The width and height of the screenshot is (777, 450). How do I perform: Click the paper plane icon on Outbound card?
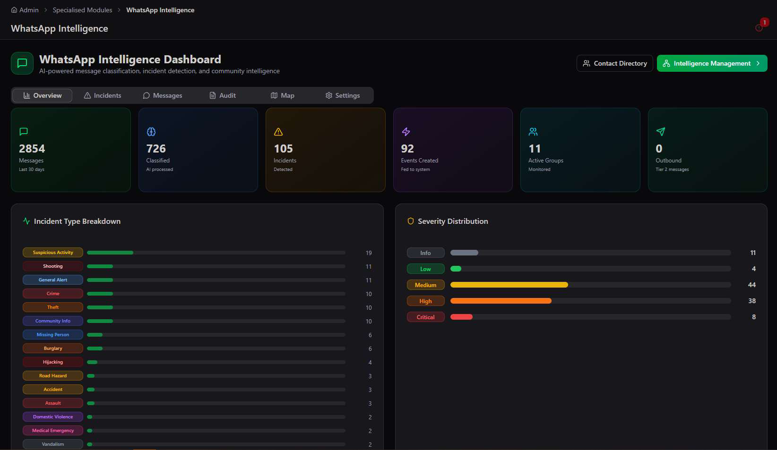click(x=661, y=132)
